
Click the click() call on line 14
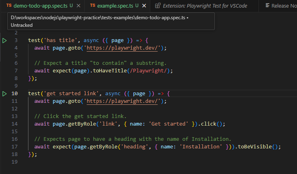click(x=211, y=124)
